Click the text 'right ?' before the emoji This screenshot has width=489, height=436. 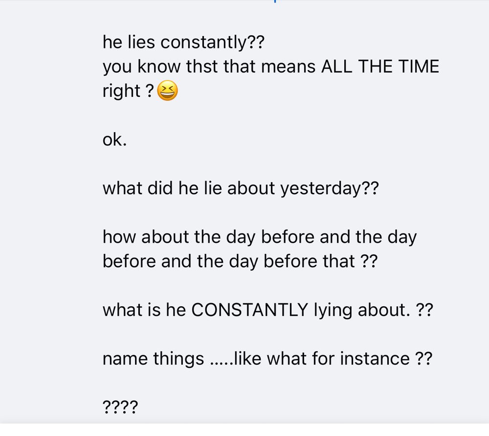coord(128,91)
